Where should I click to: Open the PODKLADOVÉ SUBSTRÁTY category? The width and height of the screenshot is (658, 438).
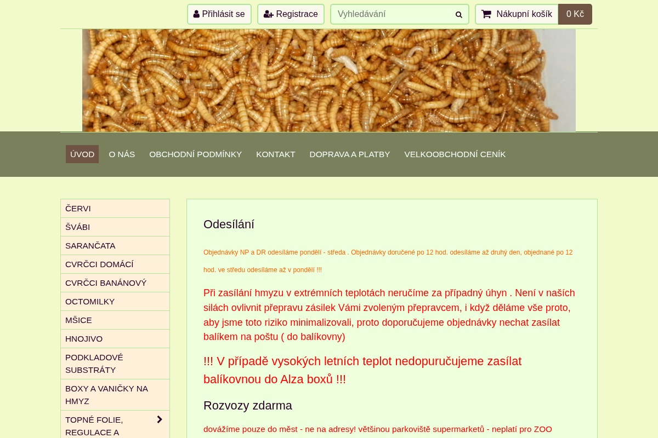115,364
